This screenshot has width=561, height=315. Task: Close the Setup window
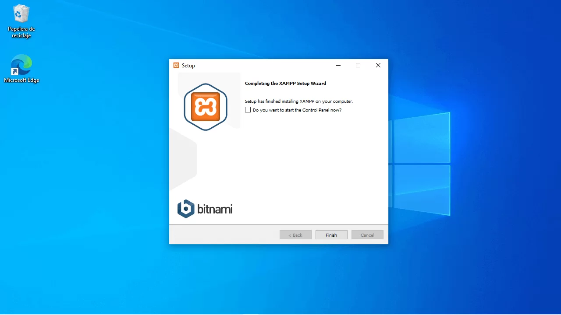click(378, 65)
